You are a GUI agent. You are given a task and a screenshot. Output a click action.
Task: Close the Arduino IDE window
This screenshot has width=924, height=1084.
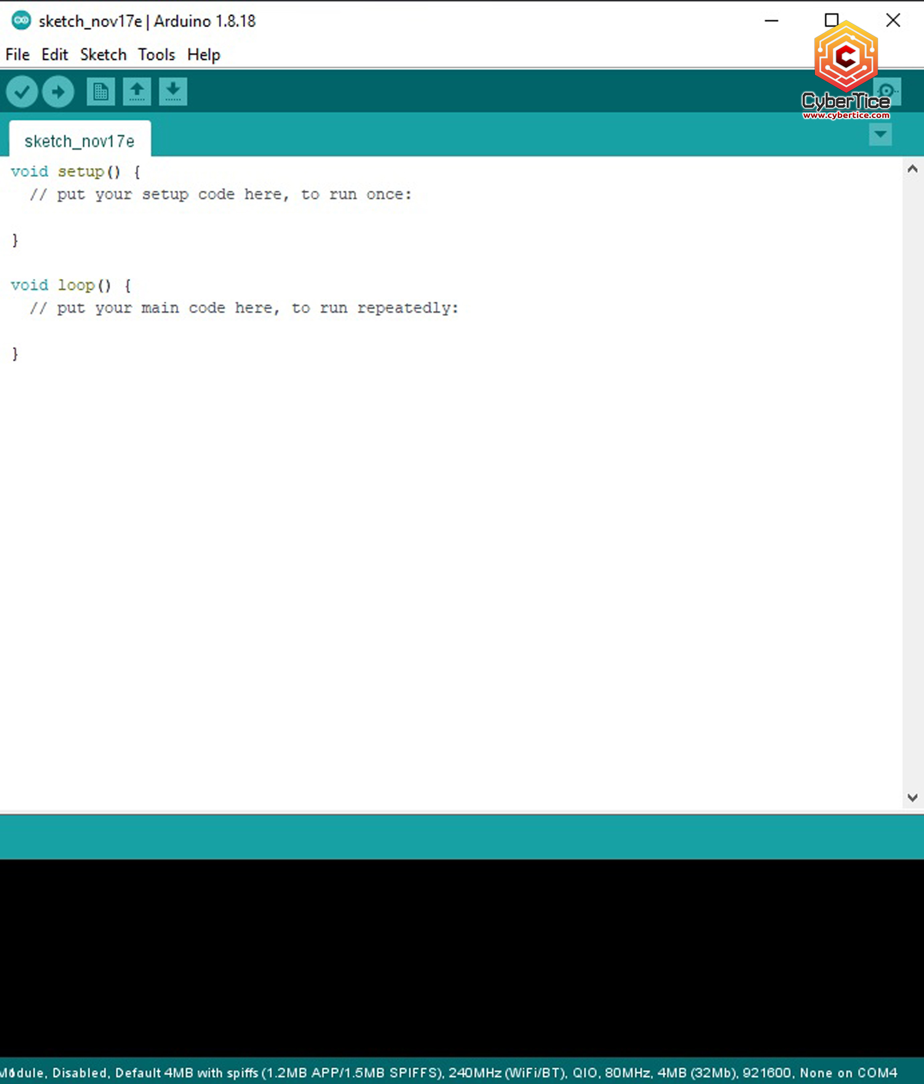pyautogui.click(x=893, y=20)
